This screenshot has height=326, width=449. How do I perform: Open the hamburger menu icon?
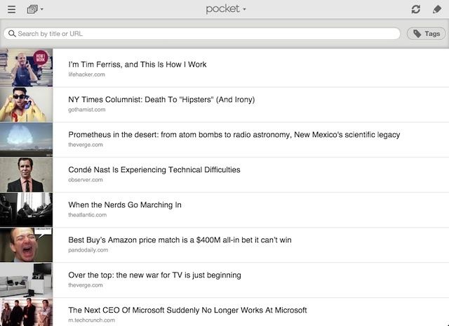point(11,9)
